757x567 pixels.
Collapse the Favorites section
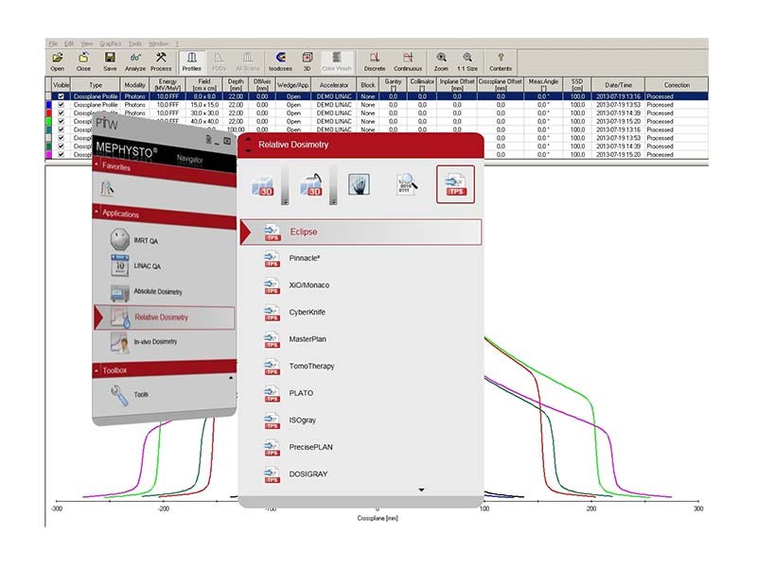click(97, 164)
